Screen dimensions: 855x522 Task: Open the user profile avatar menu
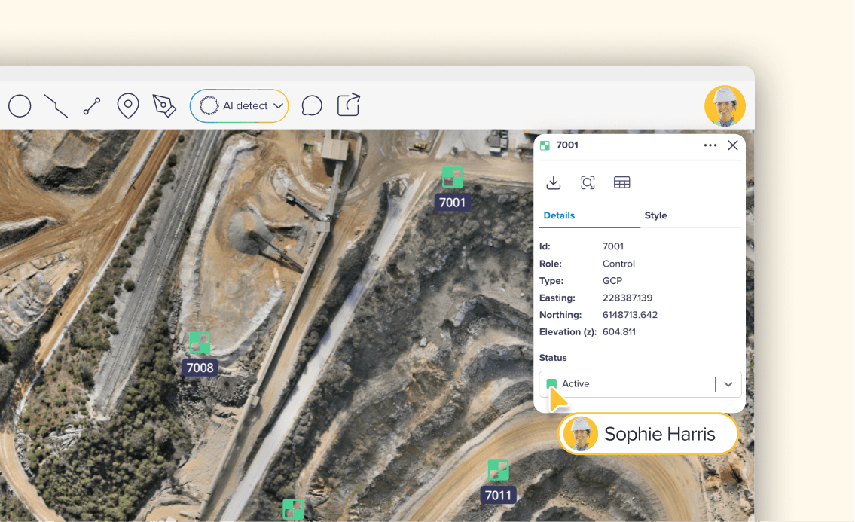pos(725,105)
